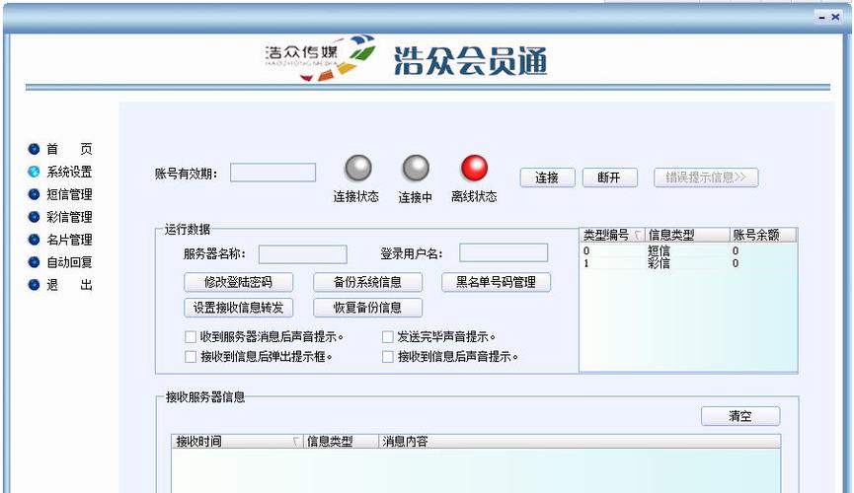Enable 收到服务器消息后声音提示 checkbox

(x=191, y=337)
